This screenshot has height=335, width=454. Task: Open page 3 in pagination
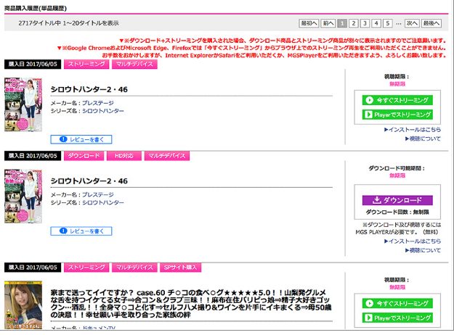pyautogui.click(x=365, y=23)
